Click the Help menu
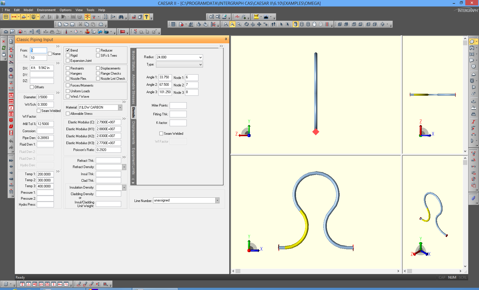This screenshot has height=290, width=479. point(102,10)
